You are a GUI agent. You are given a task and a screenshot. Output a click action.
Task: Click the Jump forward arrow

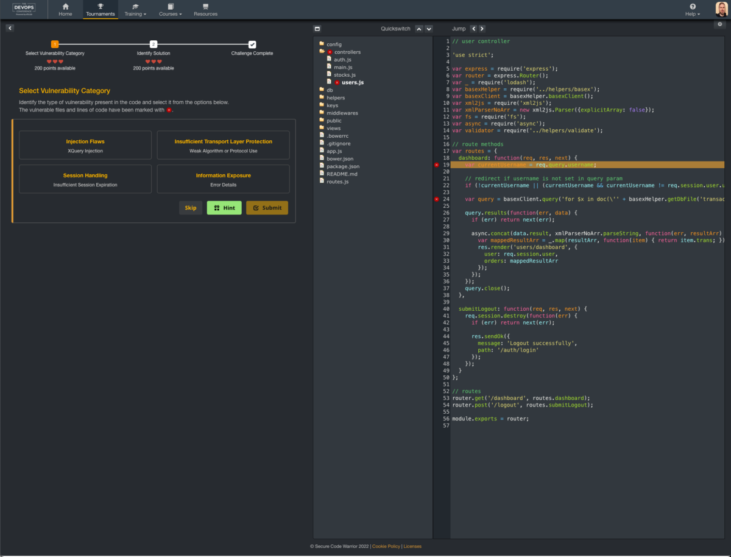pyautogui.click(x=481, y=28)
